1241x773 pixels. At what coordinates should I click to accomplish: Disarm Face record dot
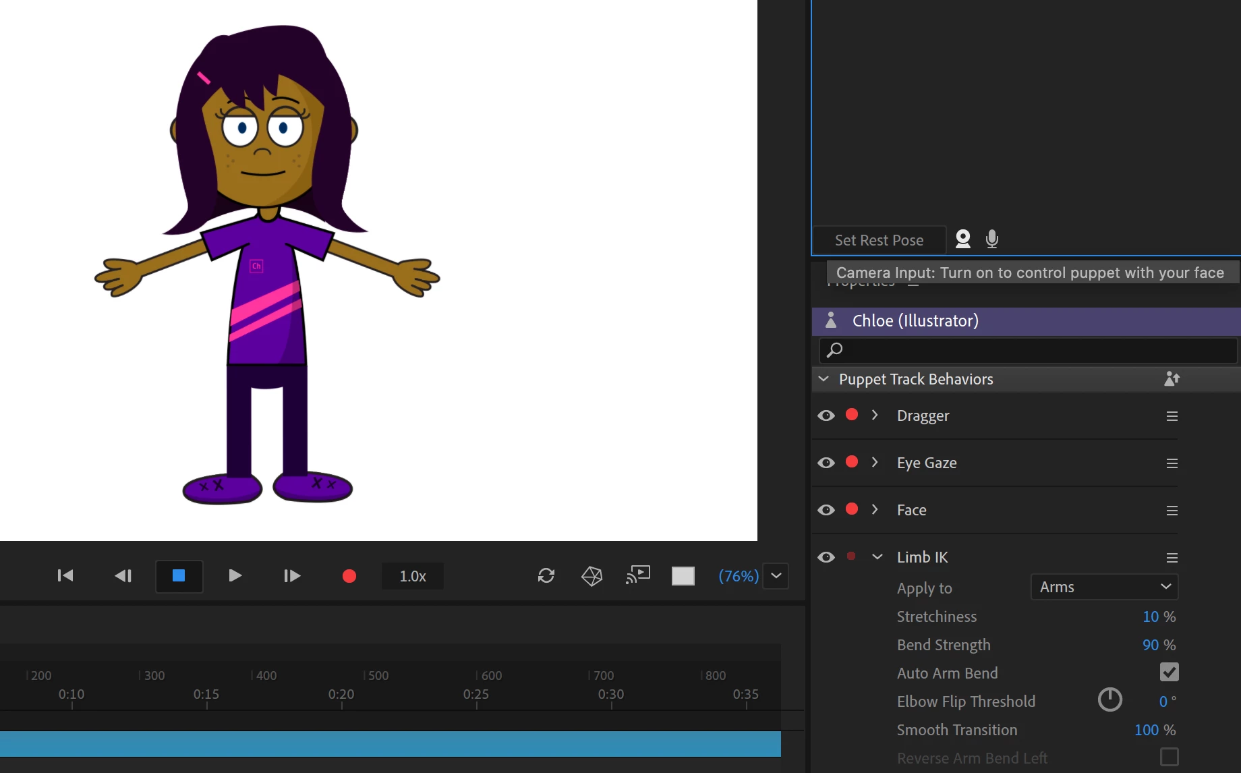click(852, 509)
